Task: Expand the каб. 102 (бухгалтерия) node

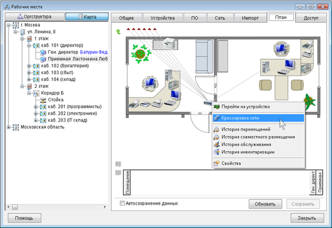Action: tap(29, 66)
